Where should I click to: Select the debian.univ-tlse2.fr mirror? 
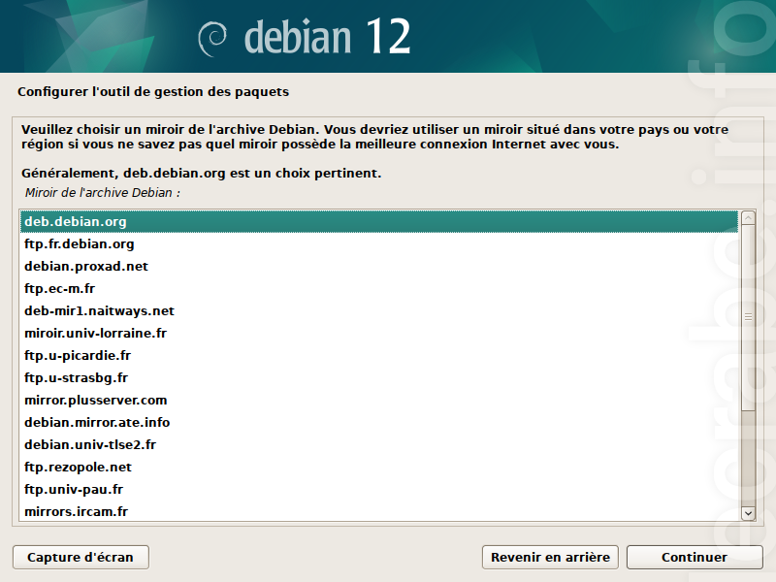tap(379, 444)
